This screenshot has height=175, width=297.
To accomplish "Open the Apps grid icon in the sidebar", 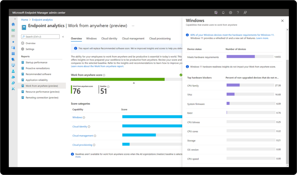I will click(x=13, y=54).
